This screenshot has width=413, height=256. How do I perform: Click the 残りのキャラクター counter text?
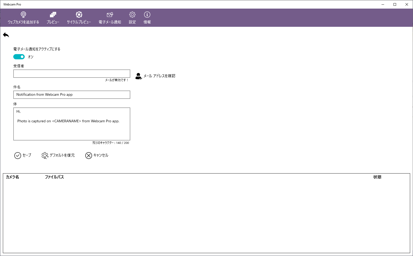[x=111, y=143]
